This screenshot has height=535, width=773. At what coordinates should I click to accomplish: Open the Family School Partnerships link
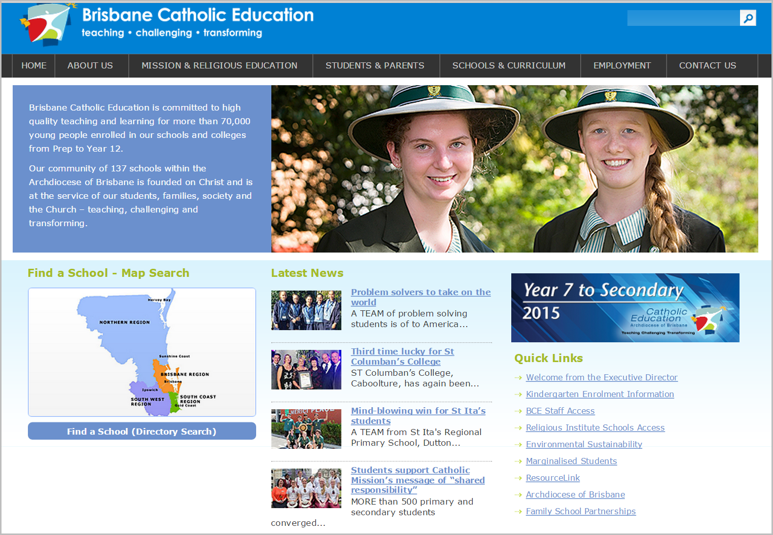pyautogui.click(x=581, y=511)
